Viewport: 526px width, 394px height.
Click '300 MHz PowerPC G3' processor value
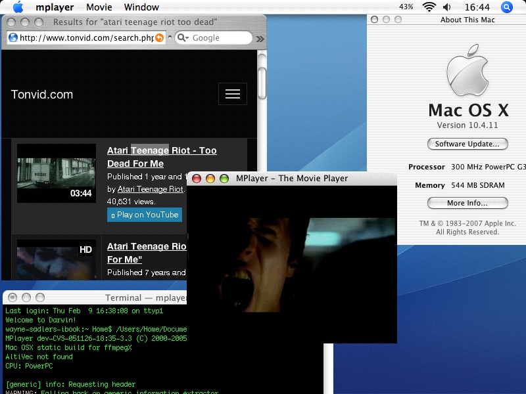click(x=488, y=167)
